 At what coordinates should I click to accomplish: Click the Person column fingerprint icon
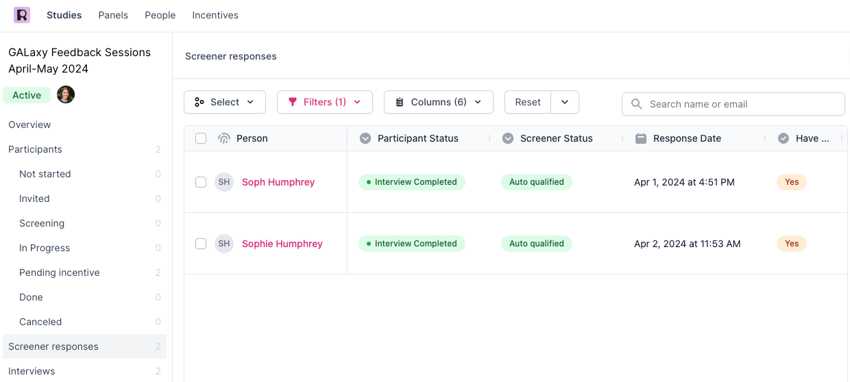[223, 138]
